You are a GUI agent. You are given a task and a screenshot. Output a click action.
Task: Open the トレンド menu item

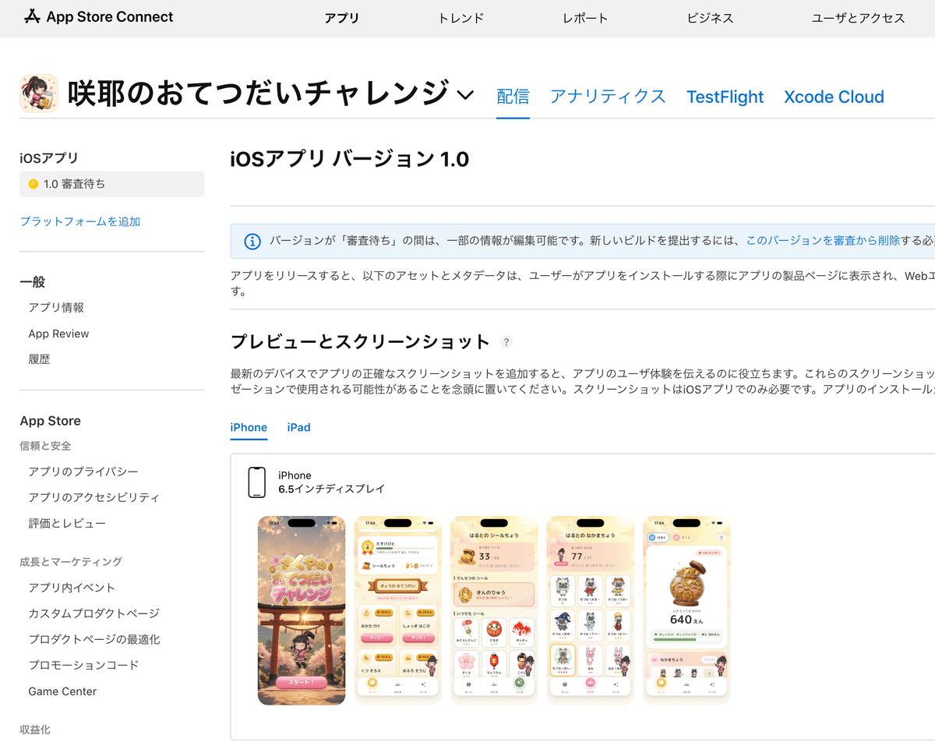(461, 18)
